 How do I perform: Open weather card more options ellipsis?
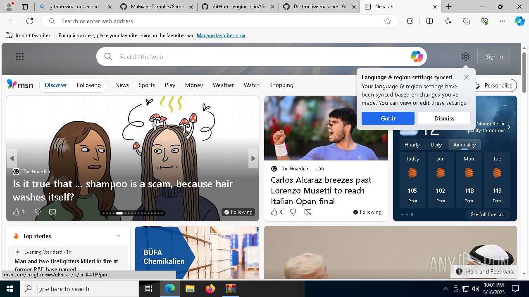(x=505, y=106)
